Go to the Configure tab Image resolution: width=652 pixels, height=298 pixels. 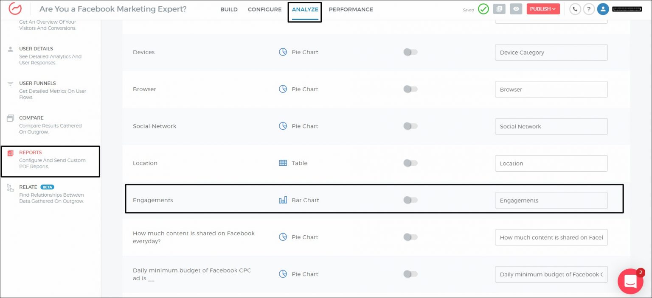[x=264, y=9]
